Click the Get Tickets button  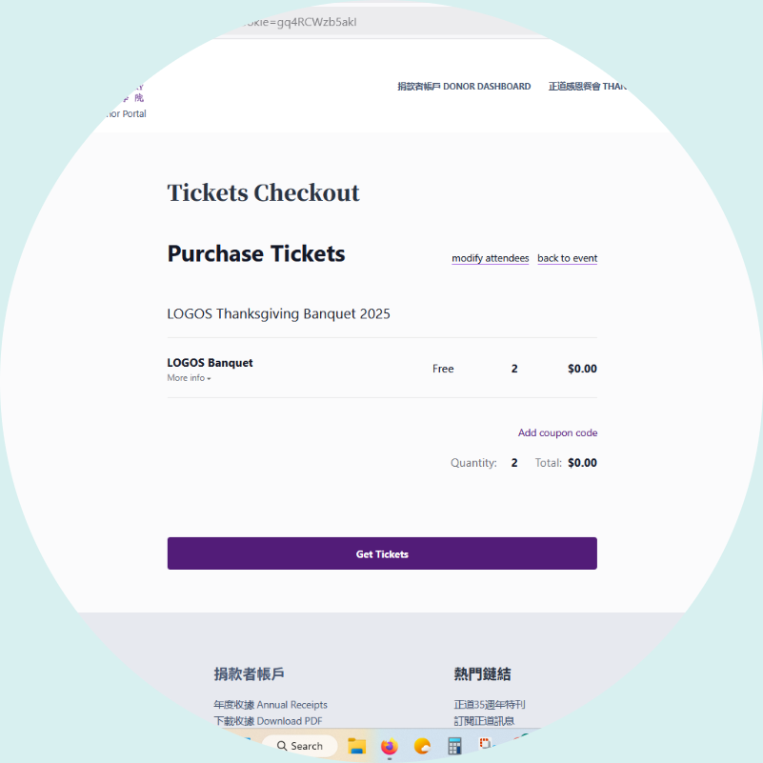tap(382, 553)
